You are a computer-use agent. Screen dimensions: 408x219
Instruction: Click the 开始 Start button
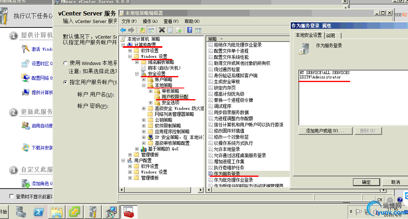[4, 212]
